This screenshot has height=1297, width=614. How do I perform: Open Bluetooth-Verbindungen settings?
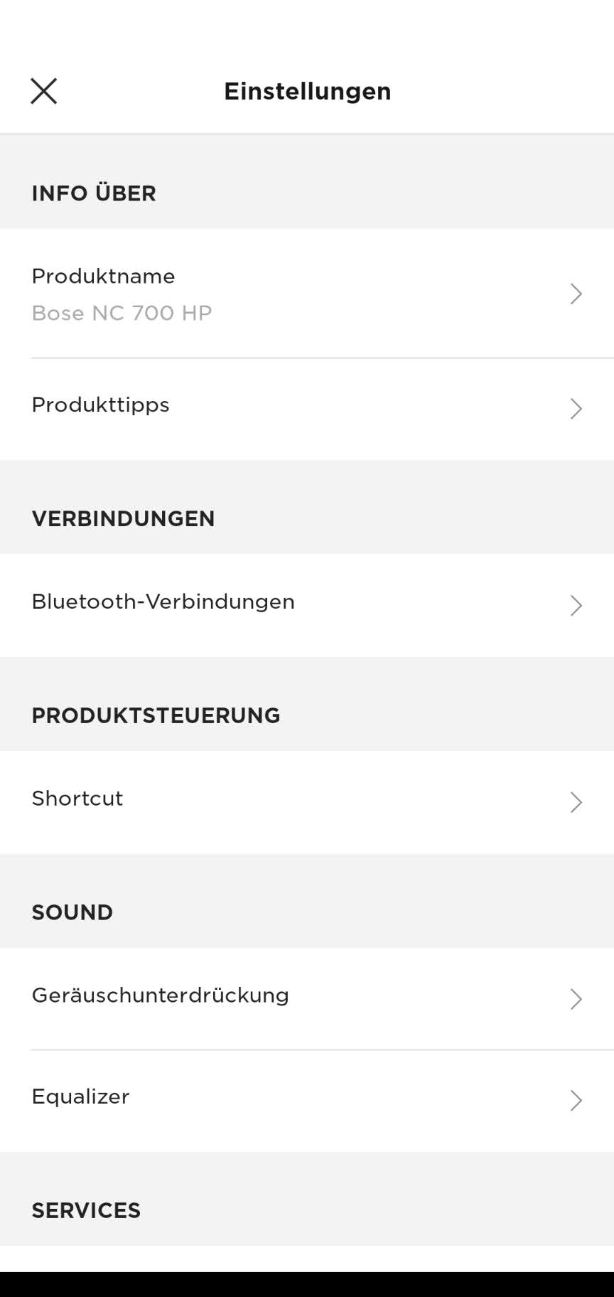pos(163,602)
